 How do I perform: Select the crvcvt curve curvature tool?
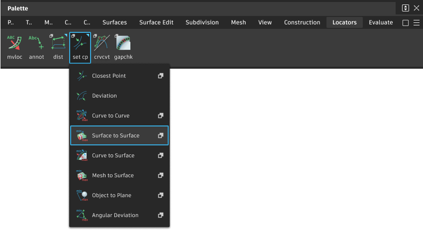pos(102,45)
